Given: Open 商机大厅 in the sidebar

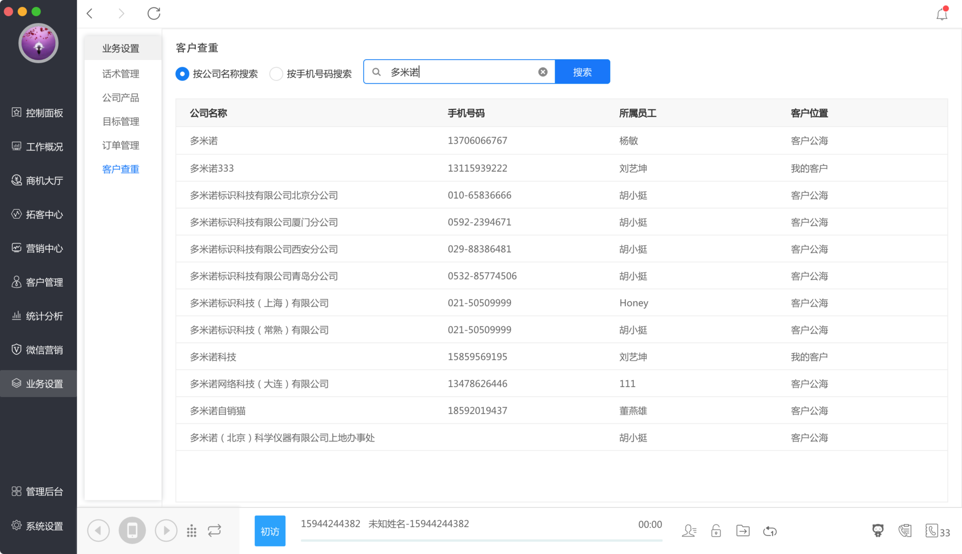Looking at the screenshot, I should (x=38, y=181).
